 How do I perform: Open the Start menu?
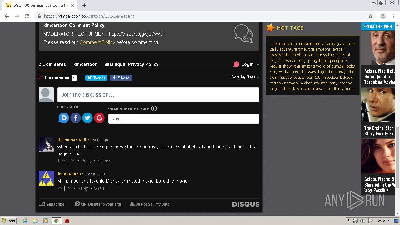[8, 221]
